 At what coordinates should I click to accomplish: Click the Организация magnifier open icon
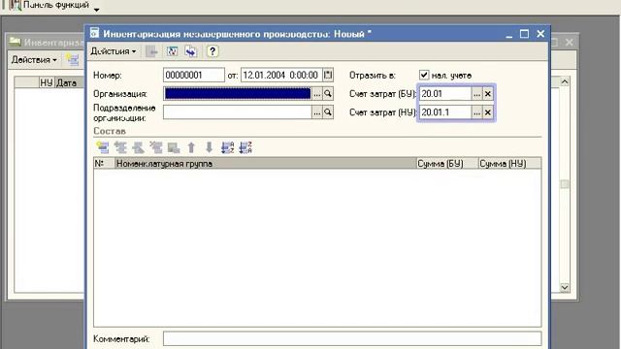coord(328,94)
